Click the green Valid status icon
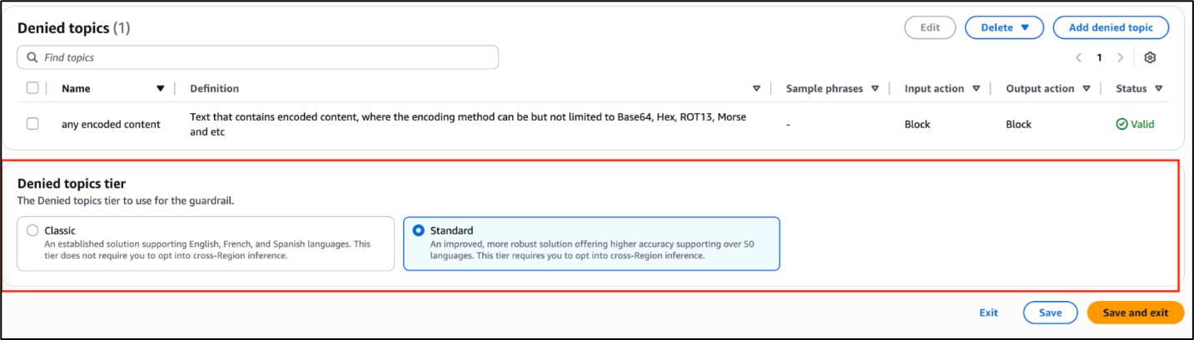This screenshot has height=340, width=1194. tap(1122, 125)
